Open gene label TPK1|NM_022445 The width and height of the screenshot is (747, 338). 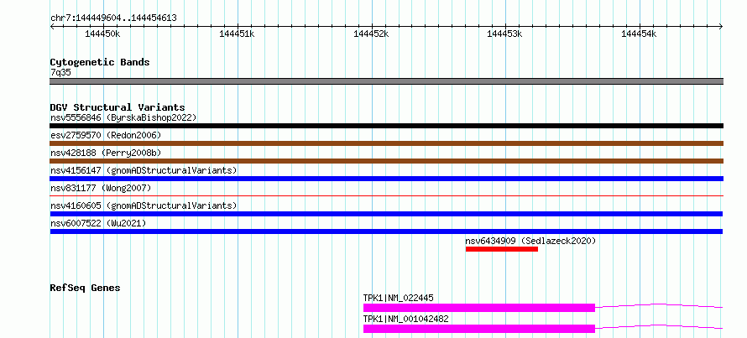tap(399, 298)
